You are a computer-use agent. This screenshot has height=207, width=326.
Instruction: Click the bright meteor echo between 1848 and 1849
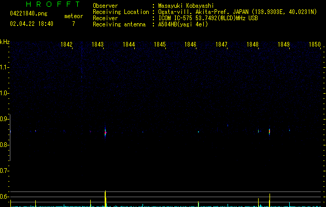(270, 131)
